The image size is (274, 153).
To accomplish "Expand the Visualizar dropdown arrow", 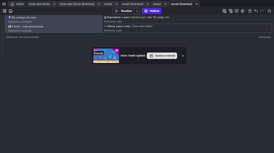I will [x=137, y=11].
